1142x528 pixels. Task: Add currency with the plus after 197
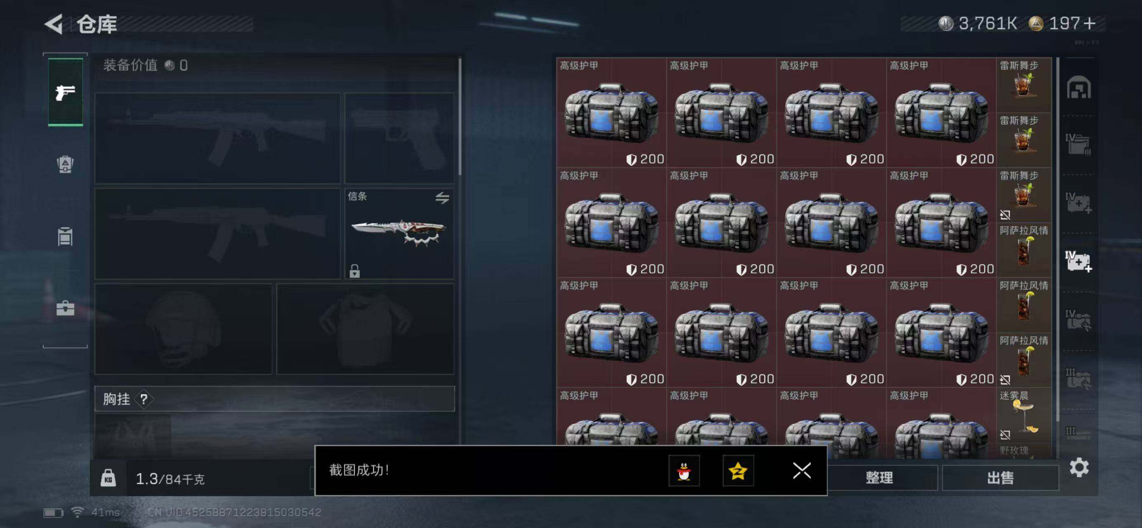[1089, 23]
